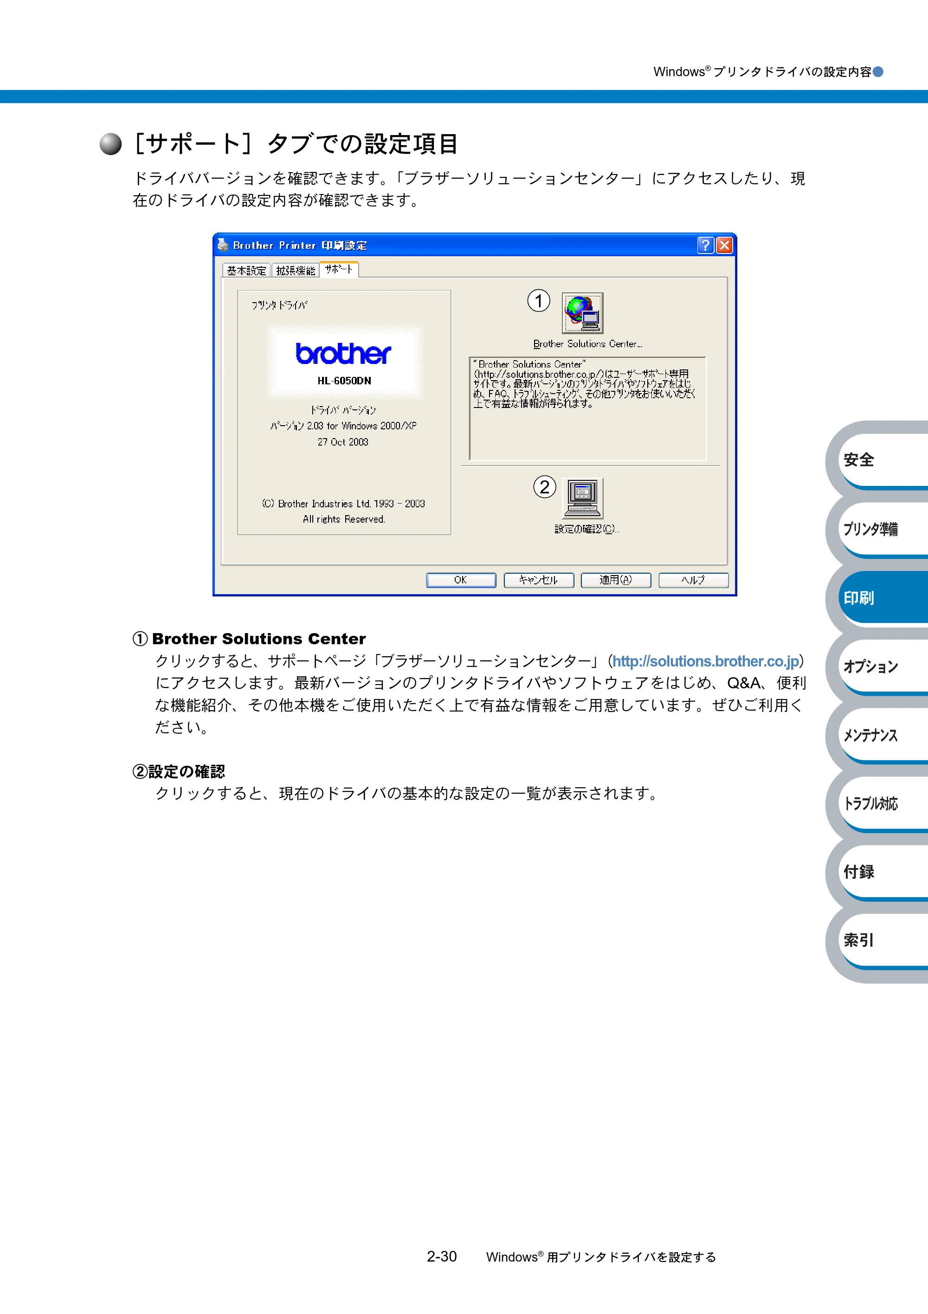928x1314 pixels.
Task: Click the 'Brother Solutions Center...' label under globe
Action: tap(587, 344)
